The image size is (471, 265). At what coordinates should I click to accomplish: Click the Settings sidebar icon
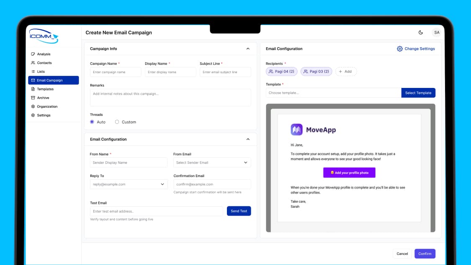pos(33,115)
